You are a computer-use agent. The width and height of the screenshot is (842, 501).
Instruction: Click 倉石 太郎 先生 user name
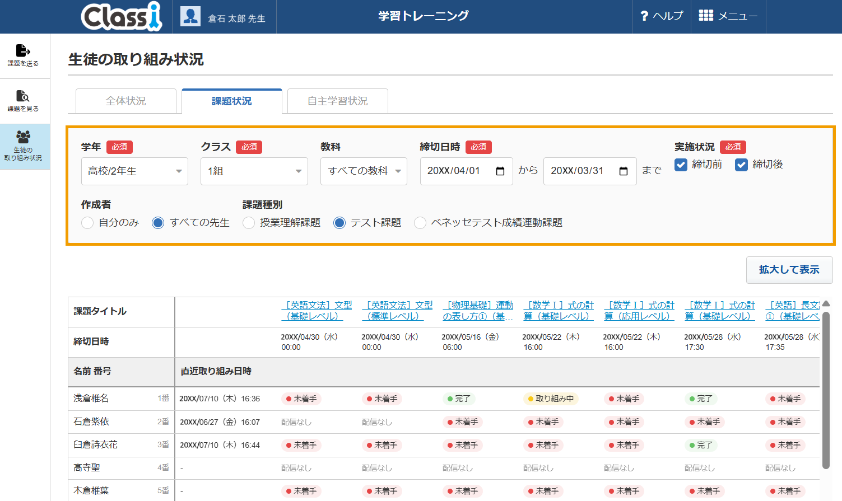pyautogui.click(x=236, y=18)
